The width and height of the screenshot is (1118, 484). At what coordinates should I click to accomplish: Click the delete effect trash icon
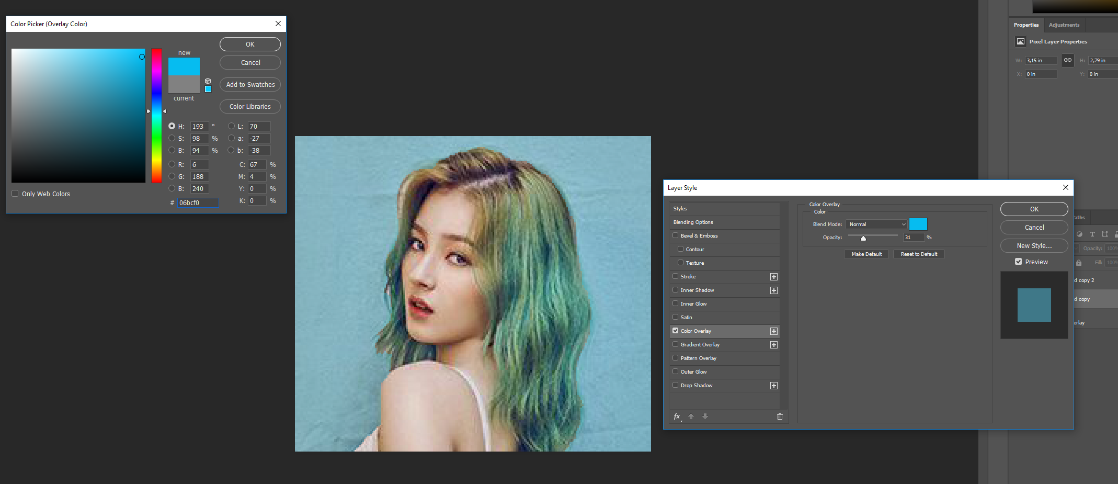click(780, 417)
